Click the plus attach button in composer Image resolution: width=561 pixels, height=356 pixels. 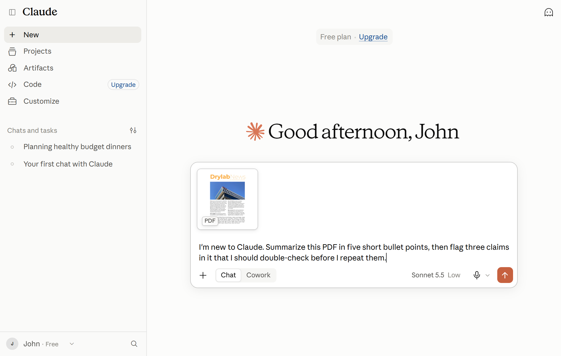203,275
